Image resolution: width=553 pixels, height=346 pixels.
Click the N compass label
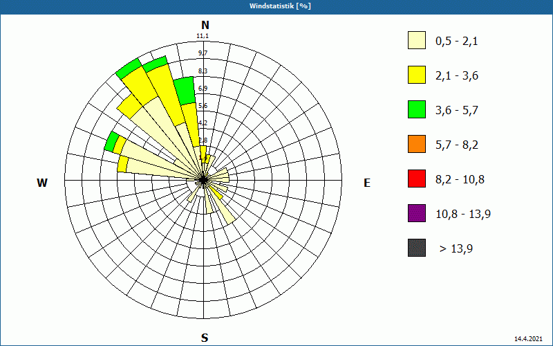(205, 25)
